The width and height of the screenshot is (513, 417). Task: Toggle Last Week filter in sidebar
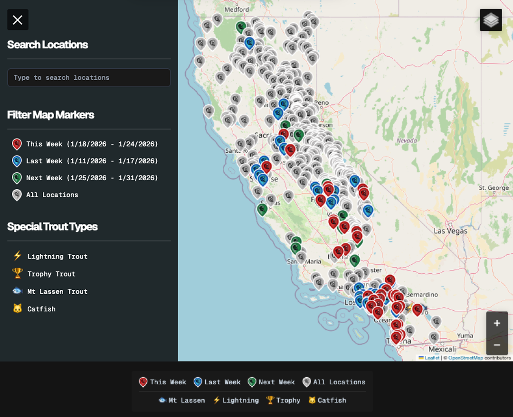point(85,161)
